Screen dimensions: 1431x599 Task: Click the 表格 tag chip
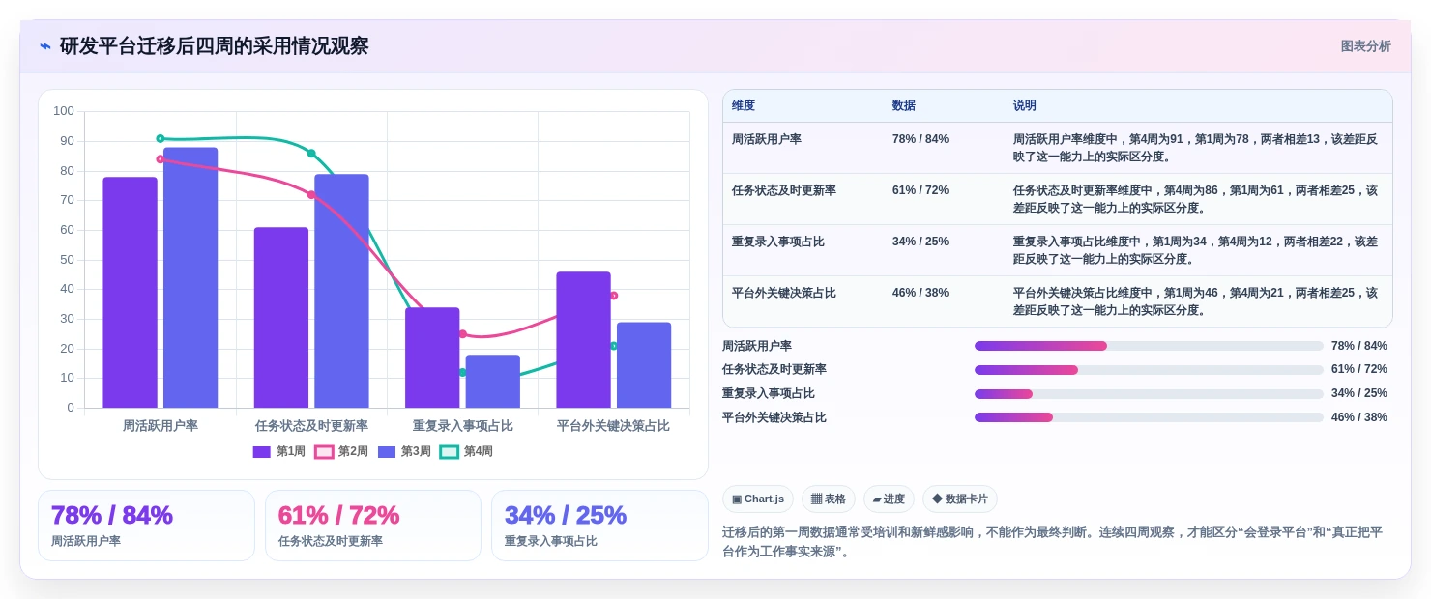pos(829,499)
